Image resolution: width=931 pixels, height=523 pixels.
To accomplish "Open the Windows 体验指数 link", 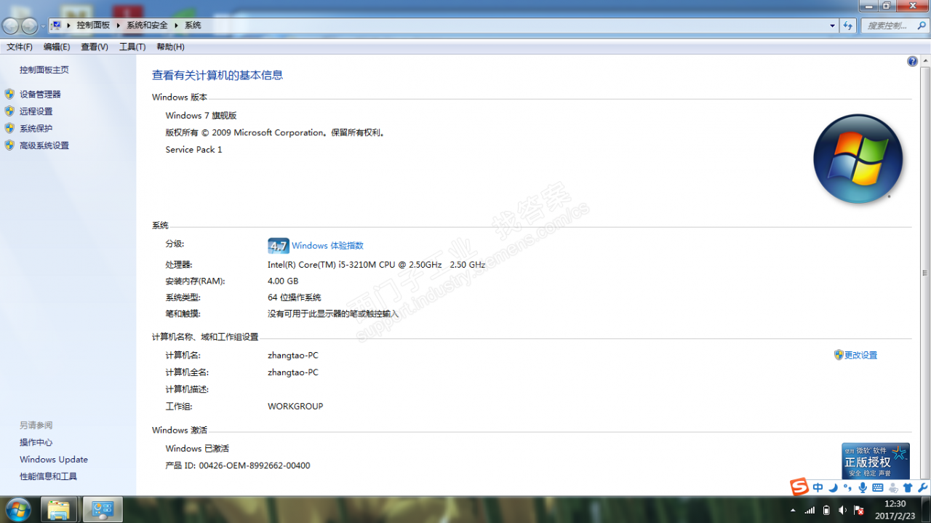I will click(327, 246).
